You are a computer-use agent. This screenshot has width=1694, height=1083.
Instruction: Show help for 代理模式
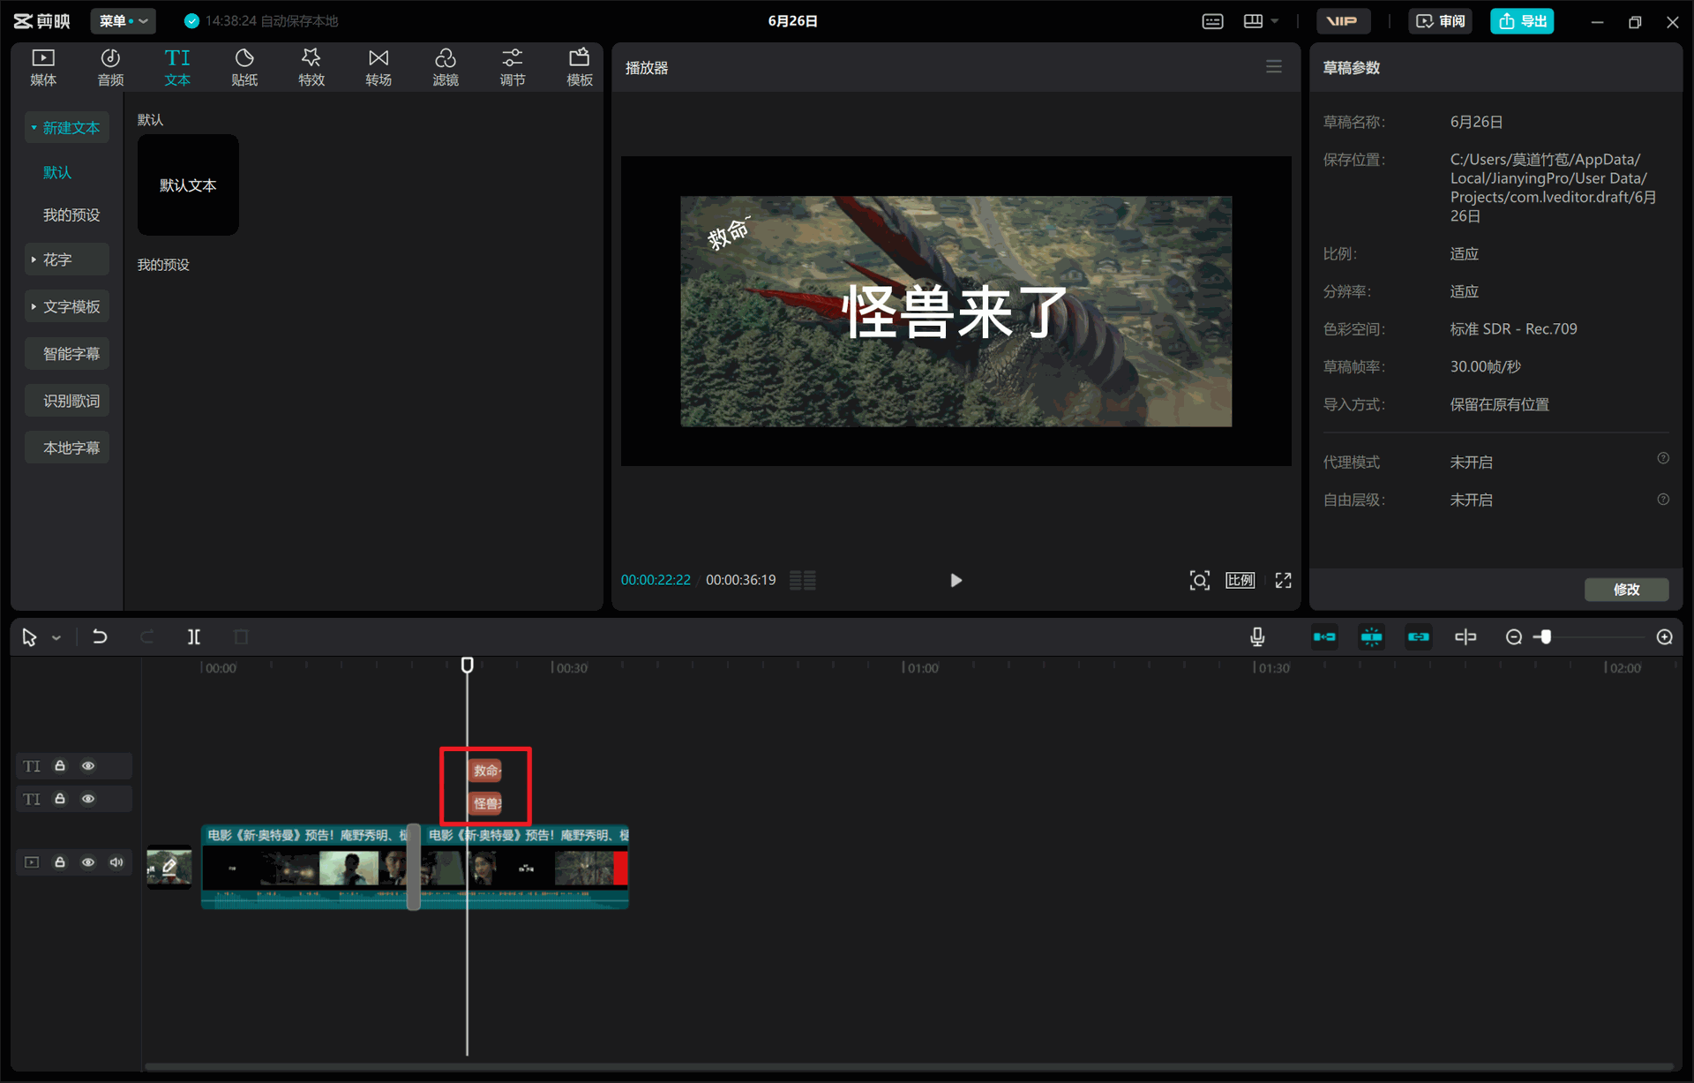[1663, 458]
